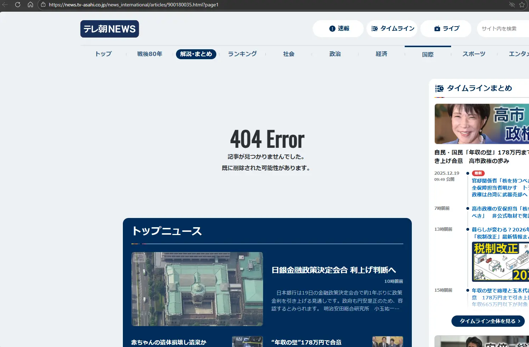View site info lock icon
The height and width of the screenshot is (347, 529).
(x=43, y=5)
